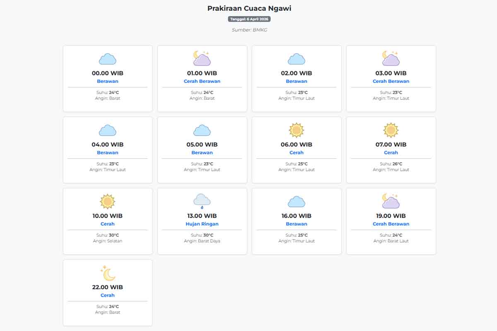Click the cloud icon for 05.00 WIB
497x331 pixels.
(202, 130)
